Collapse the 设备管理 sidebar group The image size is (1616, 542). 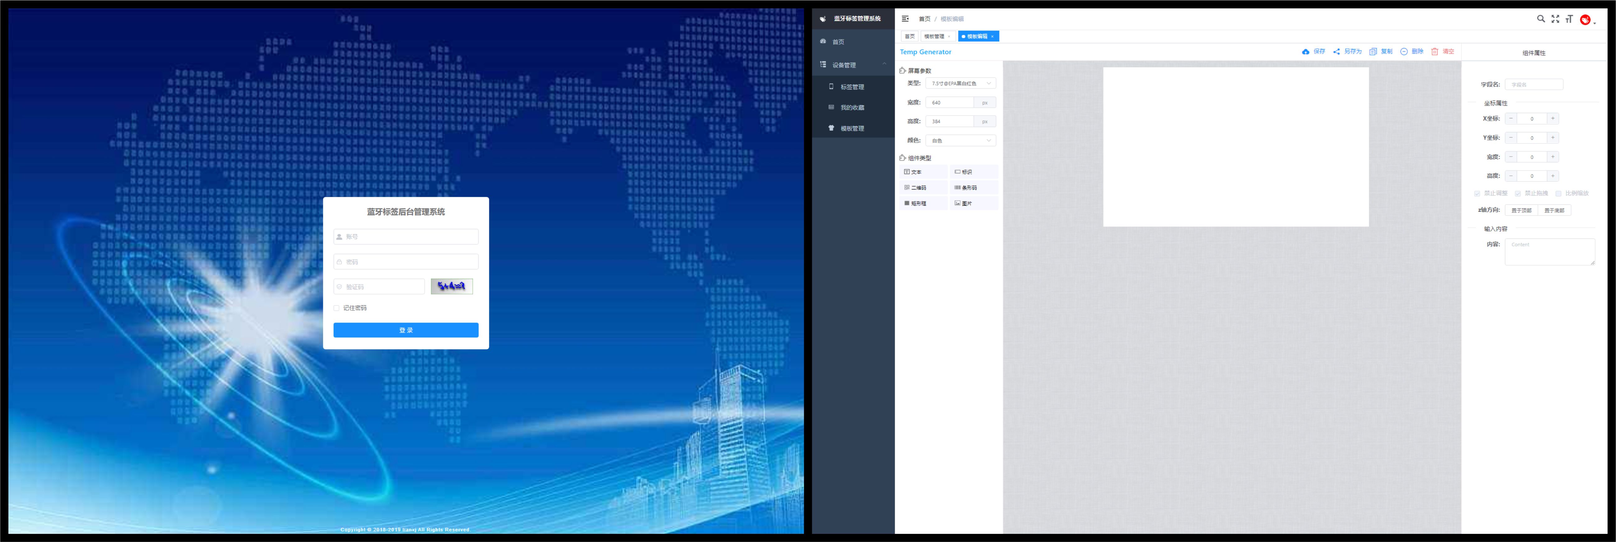click(x=853, y=65)
